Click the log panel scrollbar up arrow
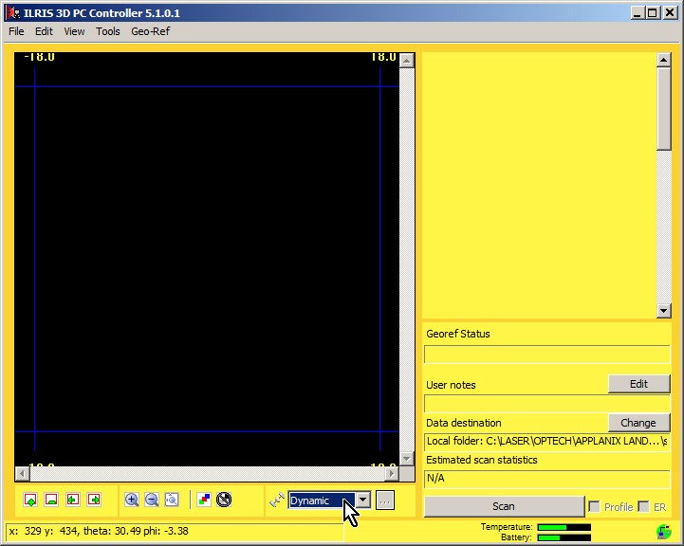 pos(663,60)
